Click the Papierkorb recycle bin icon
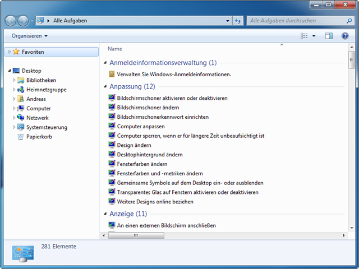 21,137
